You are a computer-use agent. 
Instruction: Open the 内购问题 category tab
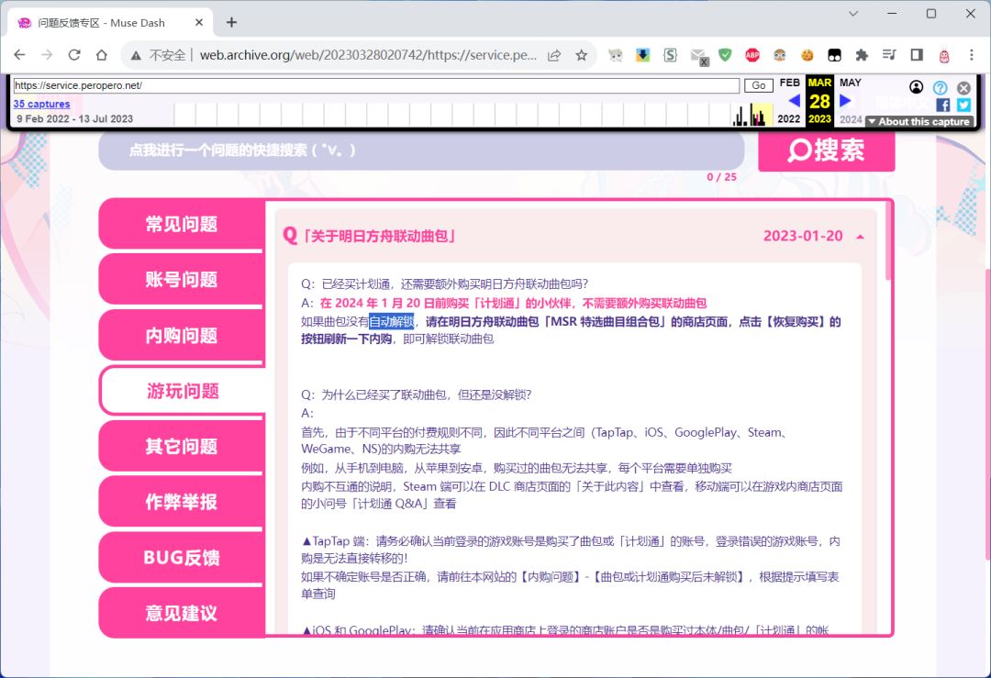182,335
